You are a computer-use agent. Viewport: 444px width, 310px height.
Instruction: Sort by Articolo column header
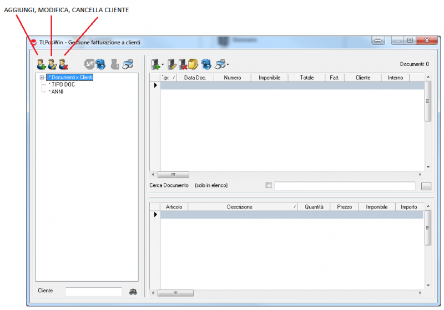[x=174, y=207]
